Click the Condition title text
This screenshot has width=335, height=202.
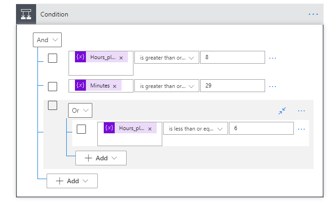tap(54, 14)
